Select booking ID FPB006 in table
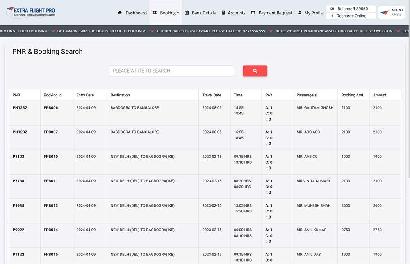Viewport: 410px width, 269px height. click(51, 108)
